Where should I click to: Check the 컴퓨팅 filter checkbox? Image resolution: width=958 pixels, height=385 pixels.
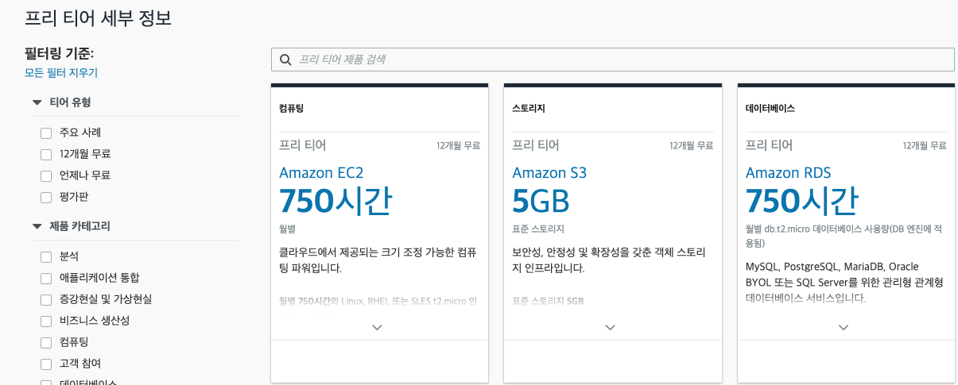pos(46,343)
